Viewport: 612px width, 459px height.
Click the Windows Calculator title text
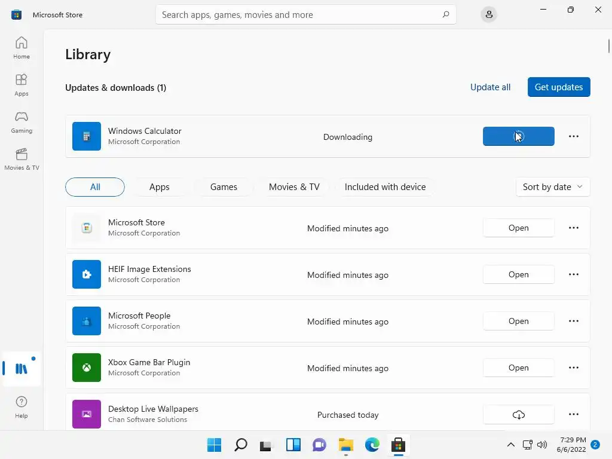pos(145,131)
